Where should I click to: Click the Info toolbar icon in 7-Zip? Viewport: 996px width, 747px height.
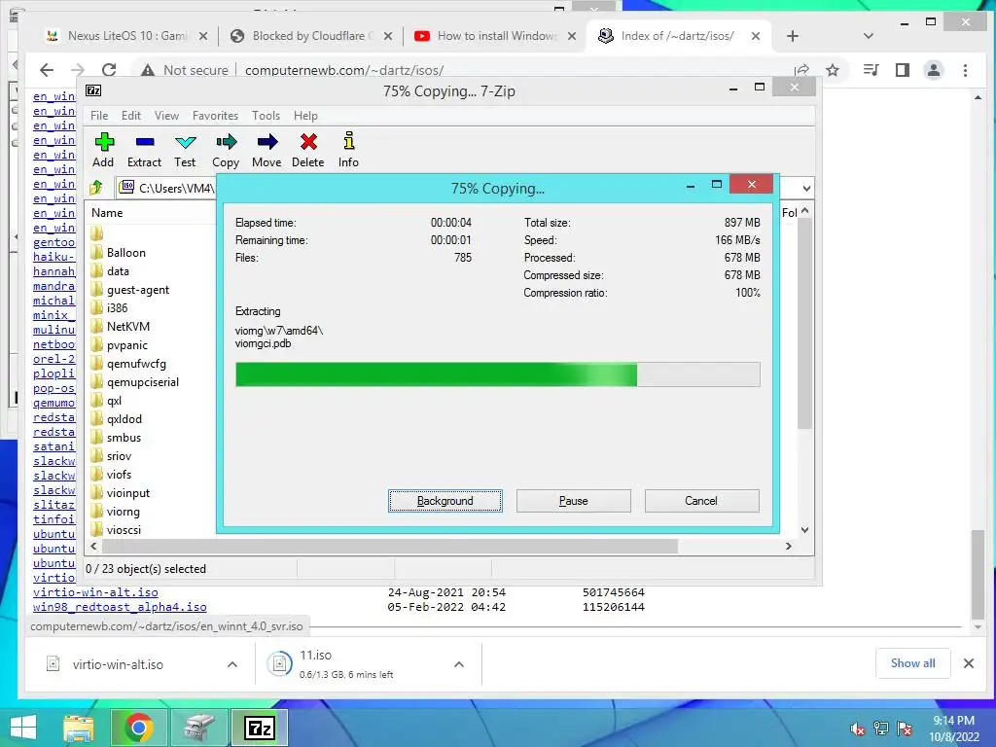pyautogui.click(x=349, y=140)
